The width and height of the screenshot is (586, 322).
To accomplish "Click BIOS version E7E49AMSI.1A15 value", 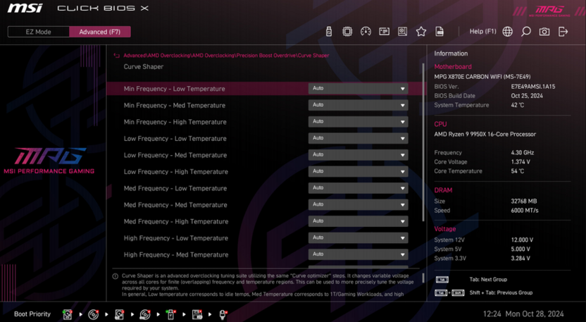I will click(533, 87).
